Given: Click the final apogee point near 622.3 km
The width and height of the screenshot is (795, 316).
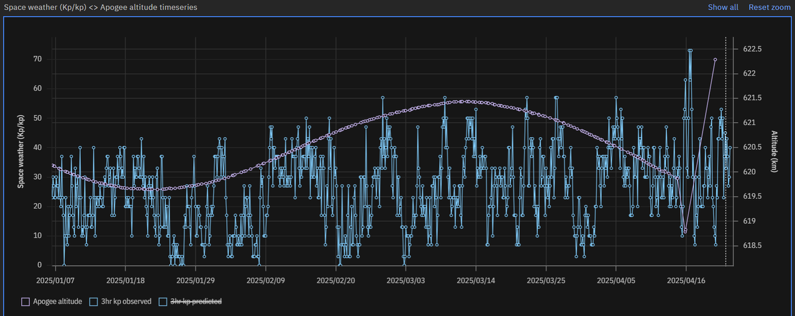Looking at the screenshot, I should [x=715, y=59].
